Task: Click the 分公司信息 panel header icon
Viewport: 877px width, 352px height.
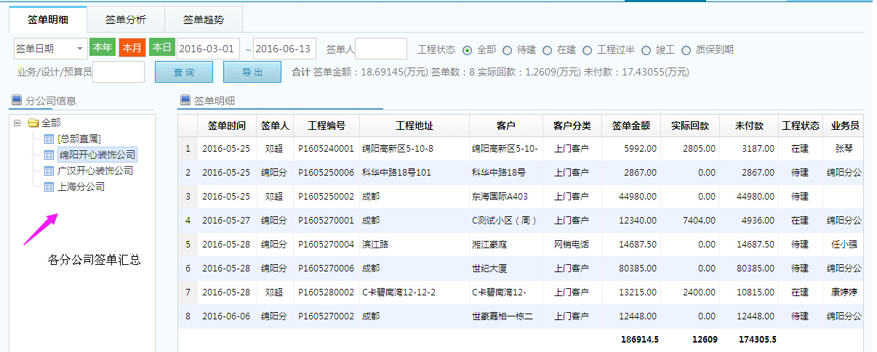Action: [x=17, y=100]
